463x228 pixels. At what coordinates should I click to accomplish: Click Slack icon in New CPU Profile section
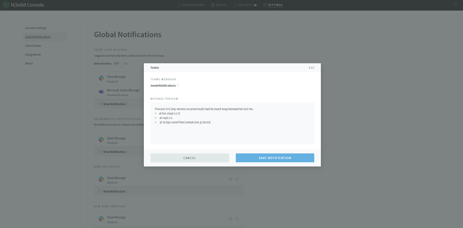[x=101, y=179]
